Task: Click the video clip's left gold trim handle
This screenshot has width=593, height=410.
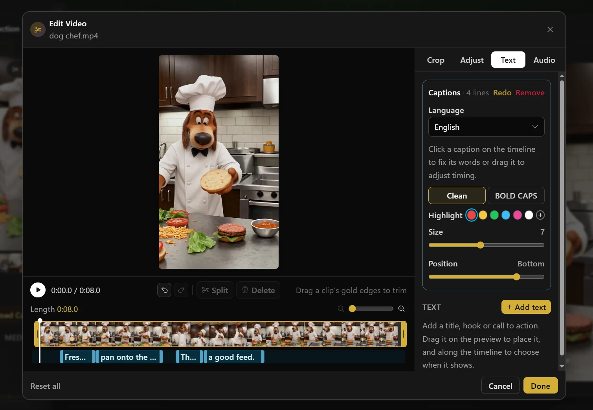Action: 37,334
